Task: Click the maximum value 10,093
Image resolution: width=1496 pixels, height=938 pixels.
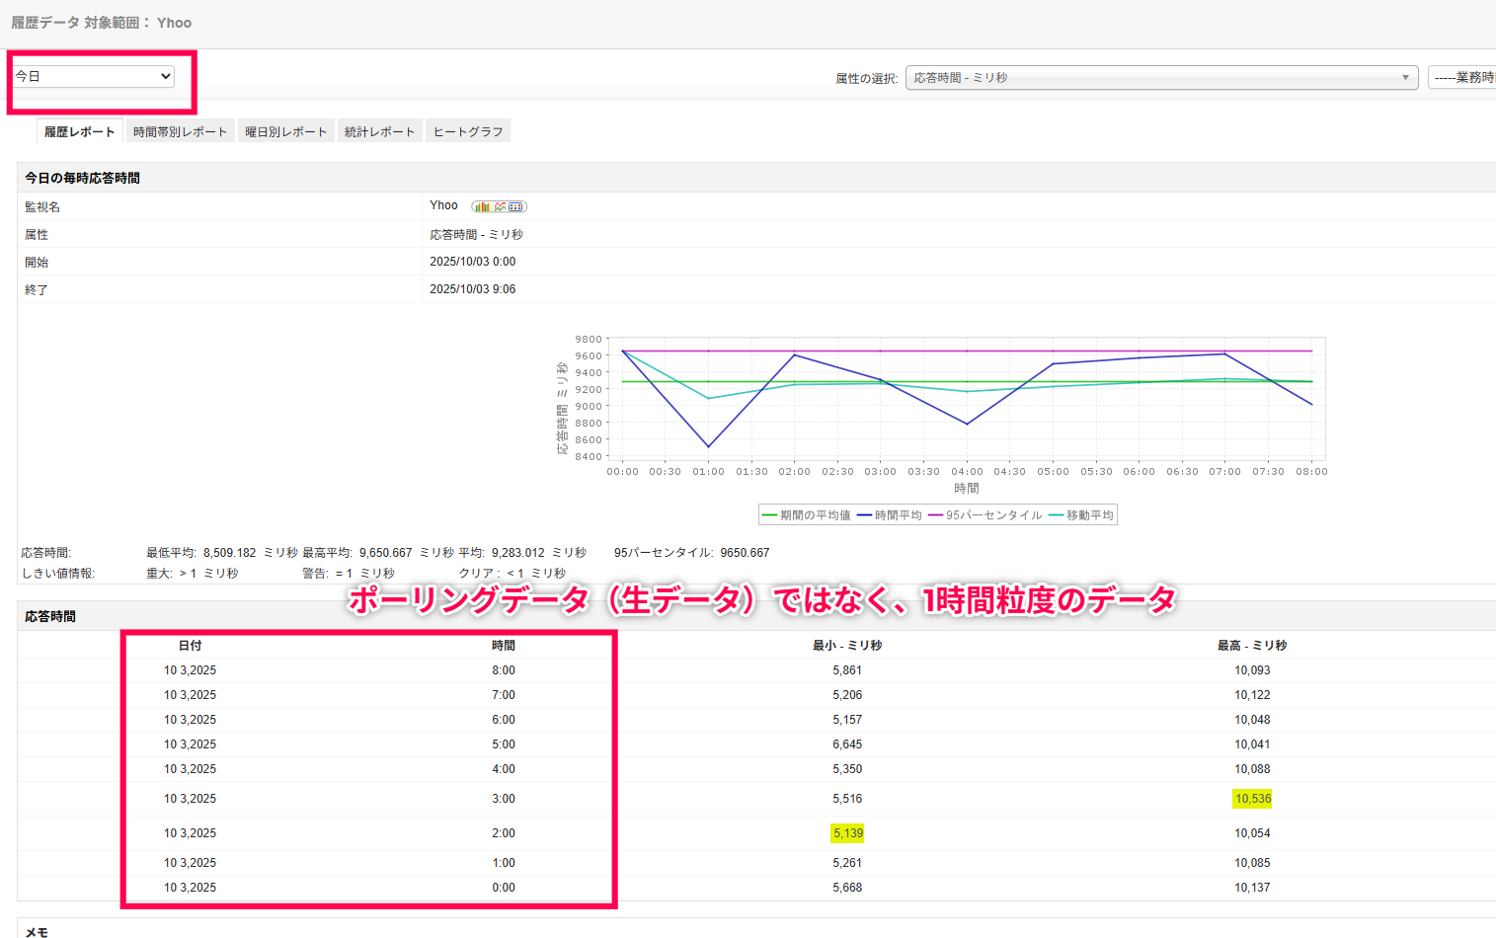Action: pyautogui.click(x=1252, y=670)
